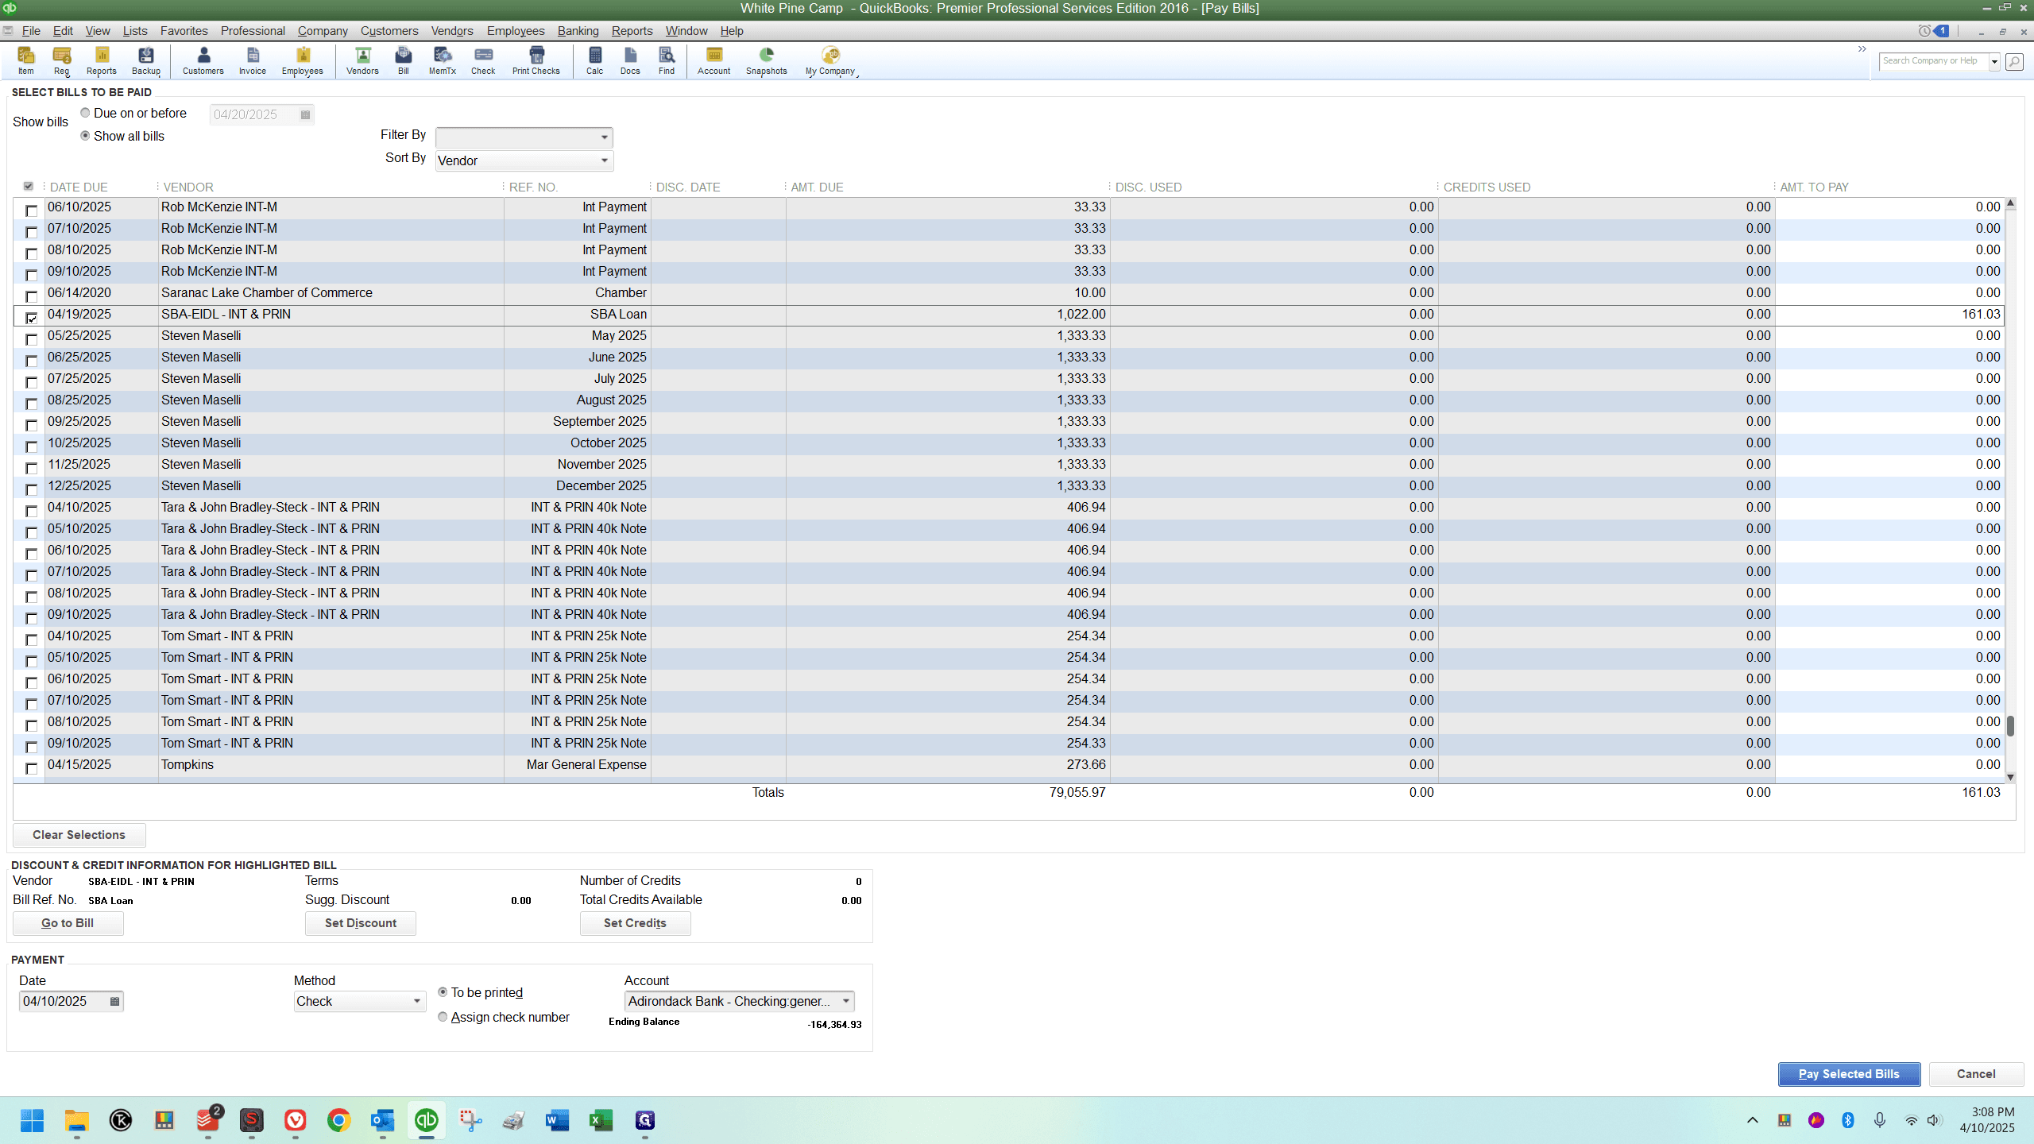2034x1144 pixels.
Task: Open Windows Start menu
Action: coord(33,1120)
